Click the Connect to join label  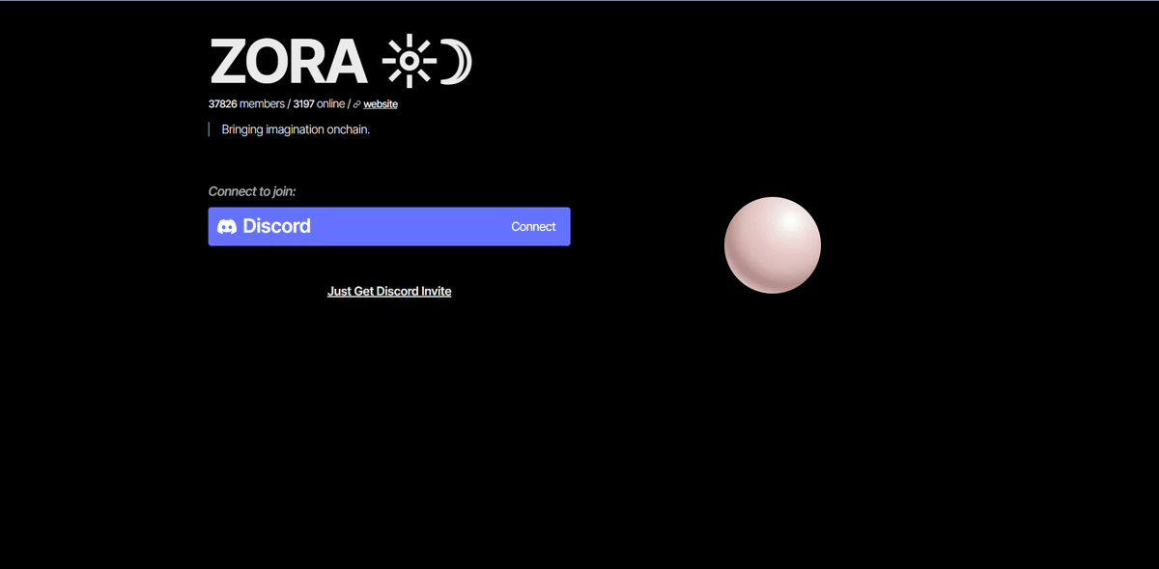252,191
